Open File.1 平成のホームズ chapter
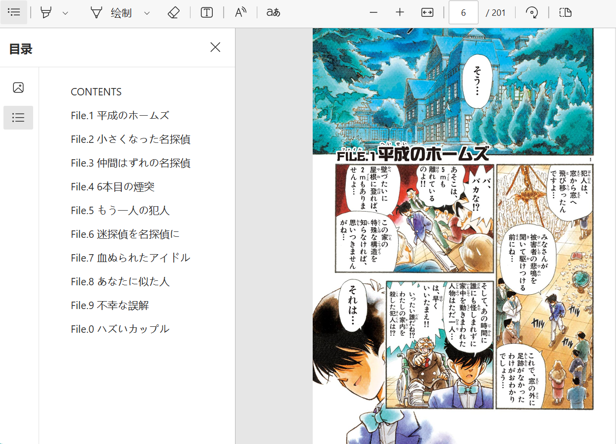This screenshot has width=616, height=444. pyautogui.click(x=120, y=116)
